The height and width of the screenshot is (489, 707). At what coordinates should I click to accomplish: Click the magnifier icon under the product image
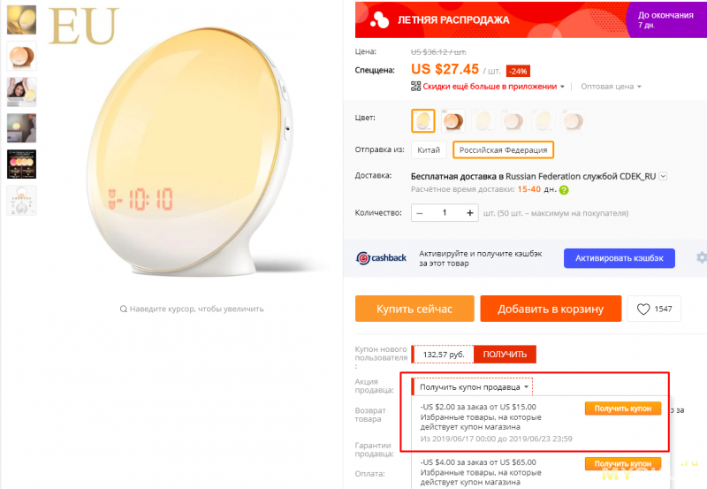(123, 309)
